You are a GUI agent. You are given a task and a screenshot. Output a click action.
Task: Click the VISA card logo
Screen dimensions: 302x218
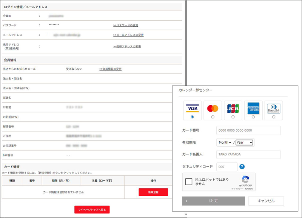[193, 108]
